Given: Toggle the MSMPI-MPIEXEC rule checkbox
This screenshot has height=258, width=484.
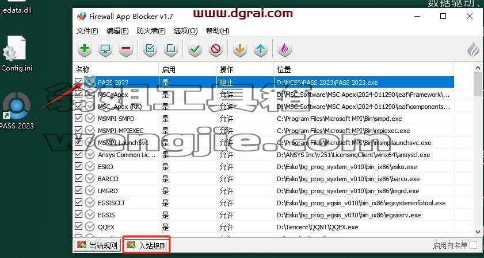Looking at the screenshot, I should tap(79, 130).
